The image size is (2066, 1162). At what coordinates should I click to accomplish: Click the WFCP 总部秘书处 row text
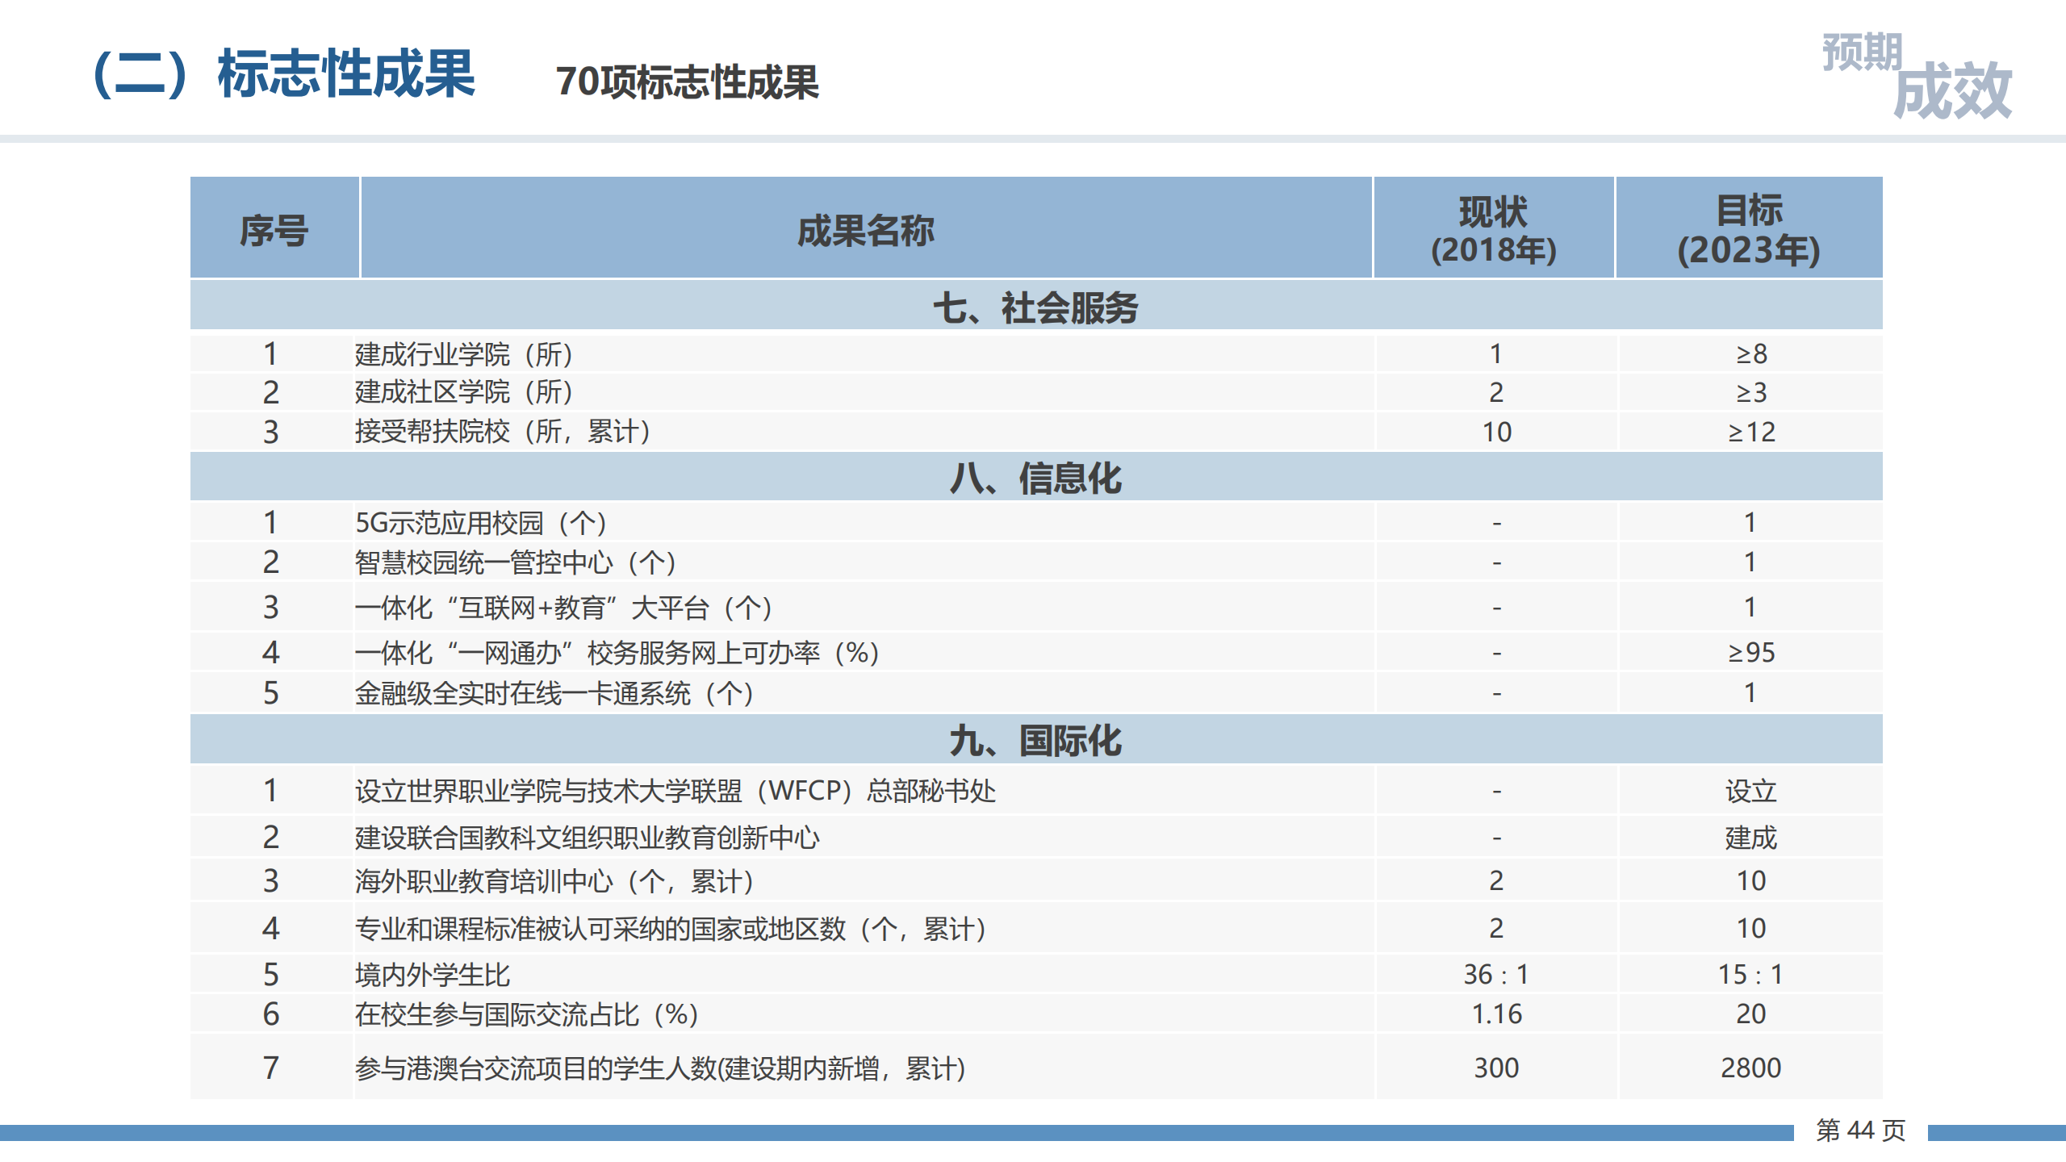tap(675, 791)
